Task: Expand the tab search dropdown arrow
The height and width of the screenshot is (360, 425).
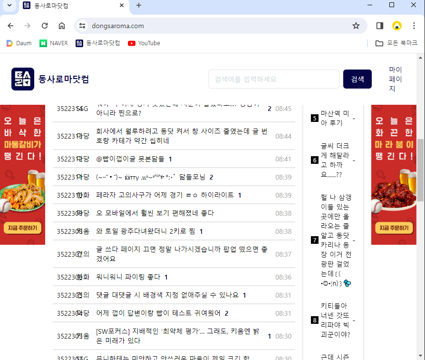Action: [10, 5]
